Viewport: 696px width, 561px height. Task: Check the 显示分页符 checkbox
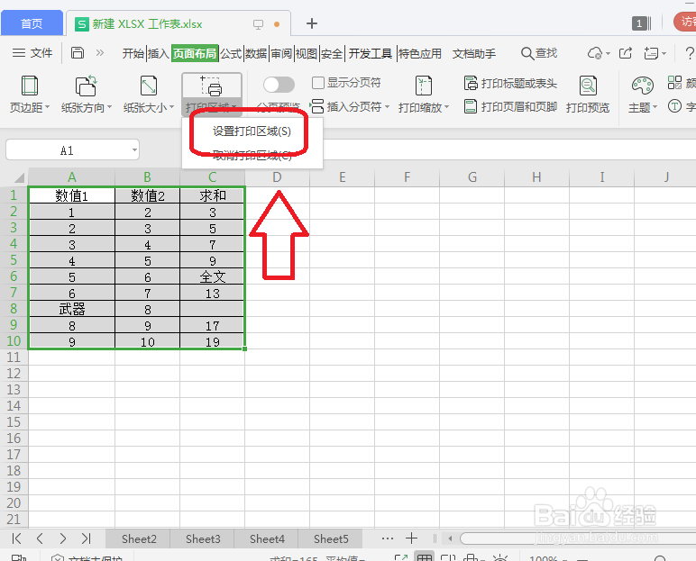tap(318, 83)
